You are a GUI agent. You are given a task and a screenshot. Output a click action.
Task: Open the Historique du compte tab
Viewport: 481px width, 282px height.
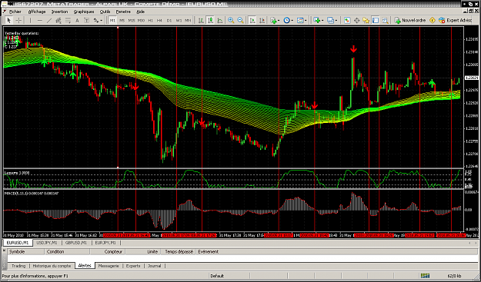[52, 266]
